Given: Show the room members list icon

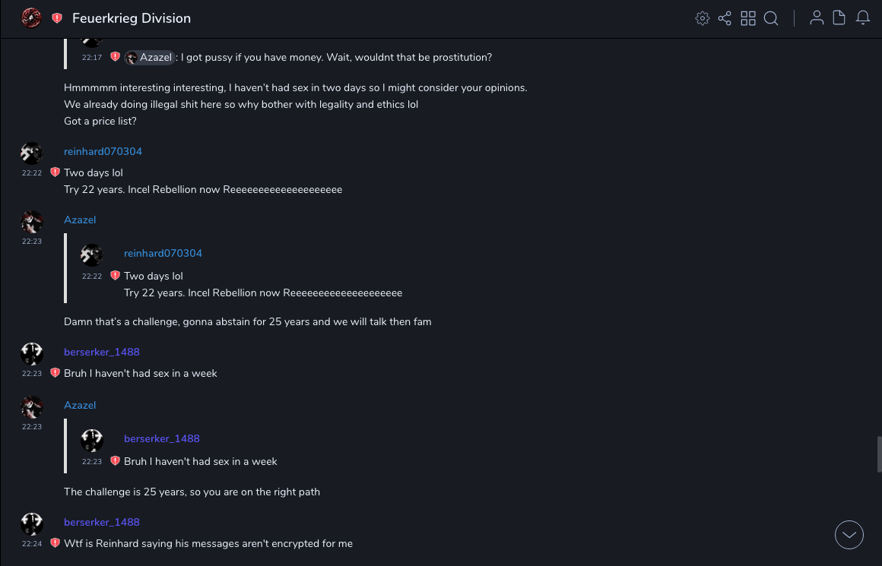Looking at the screenshot, I should 817,18.
